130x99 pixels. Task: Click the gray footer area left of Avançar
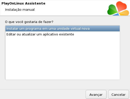[x=43, y=94]
